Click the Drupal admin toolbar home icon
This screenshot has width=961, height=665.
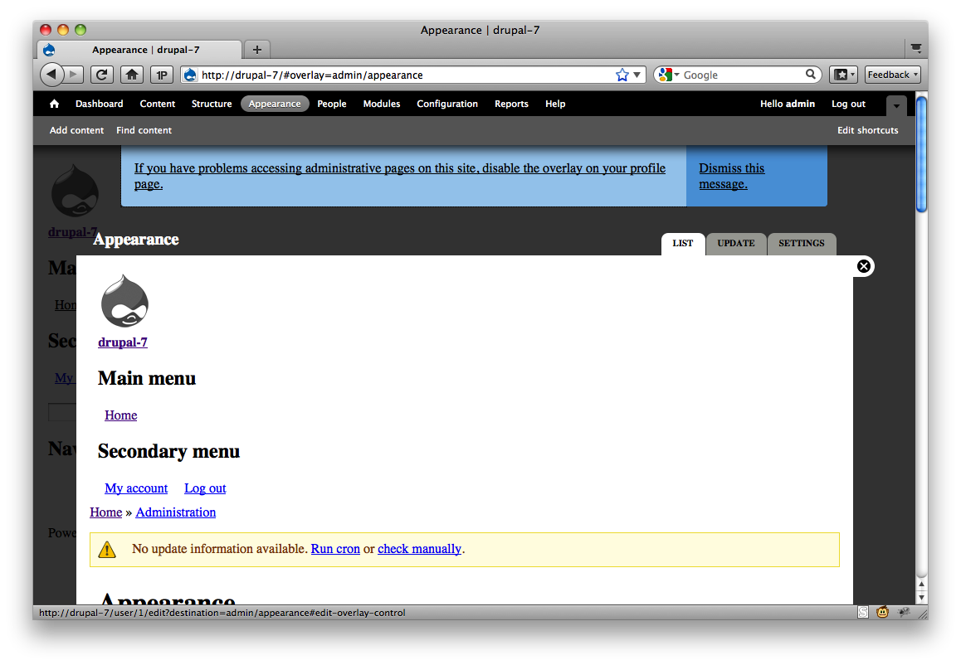[54, 104]
